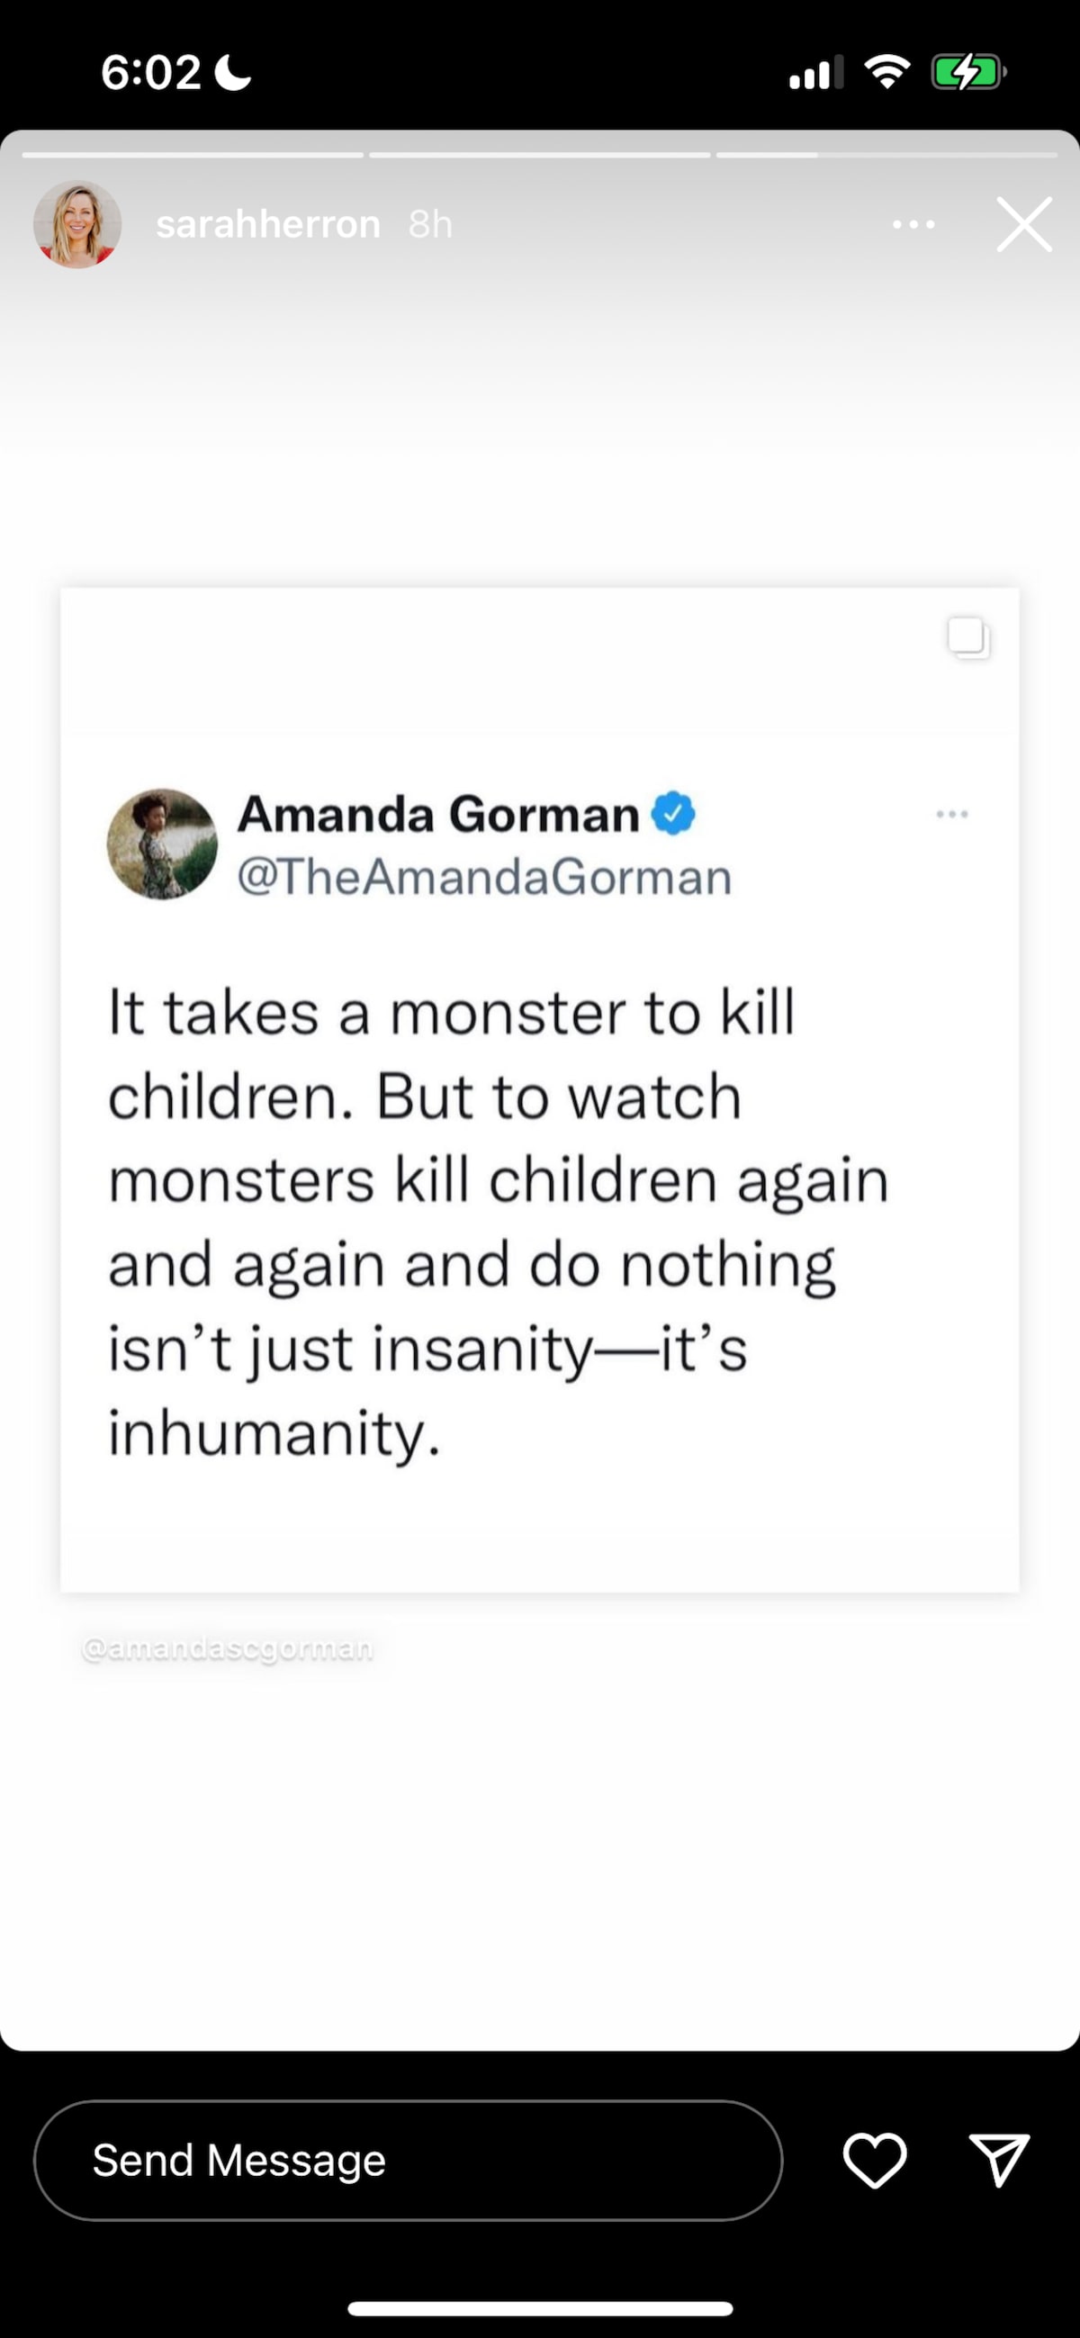Tap the home indicator bar
Screen dimensions: 1080x2338
coord(540,2308)
